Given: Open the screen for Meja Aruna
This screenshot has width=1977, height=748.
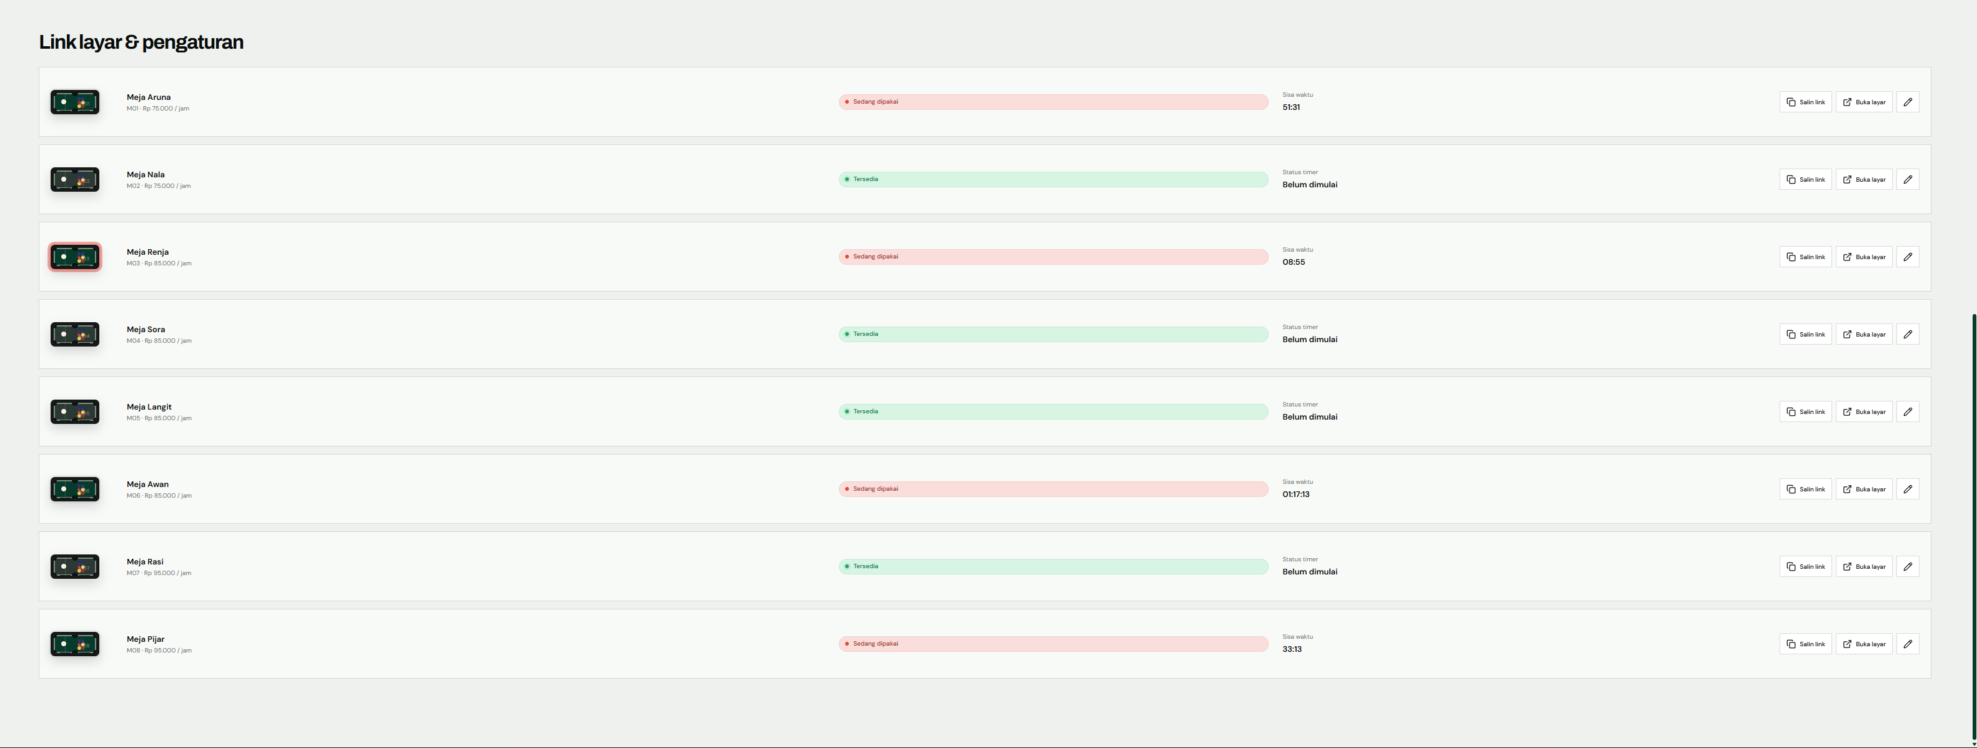Looking at the screenshot, I should pyautogui.click(x=1863, y=102).
